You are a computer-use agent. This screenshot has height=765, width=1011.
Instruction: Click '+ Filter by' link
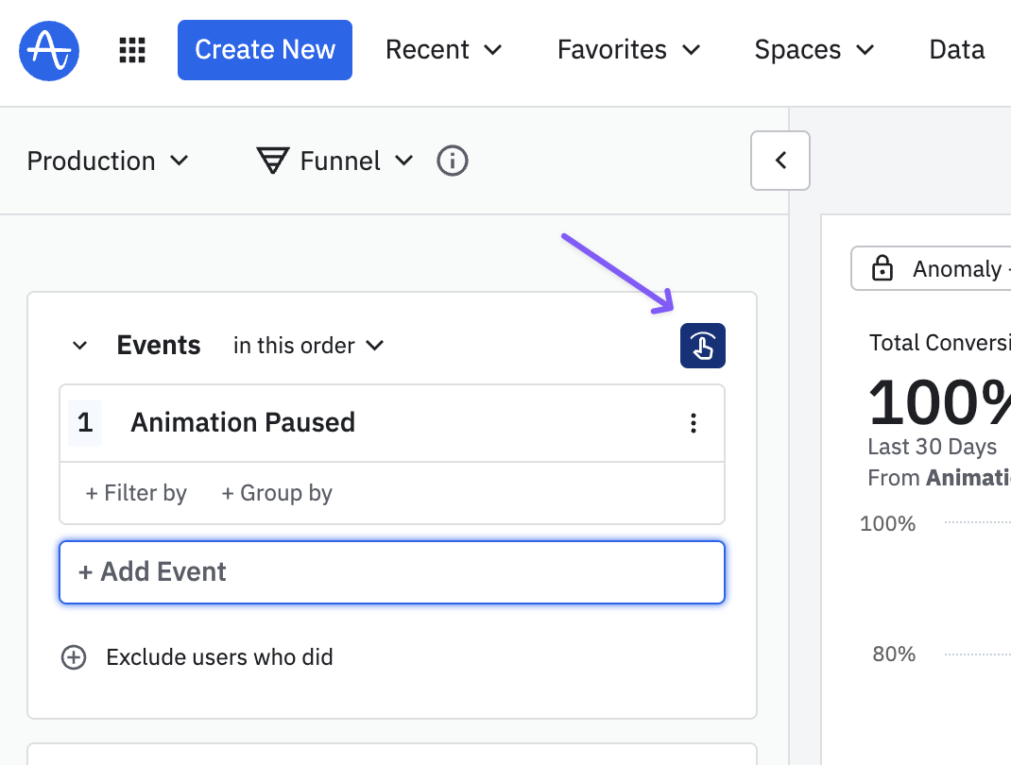coord(136,493)
